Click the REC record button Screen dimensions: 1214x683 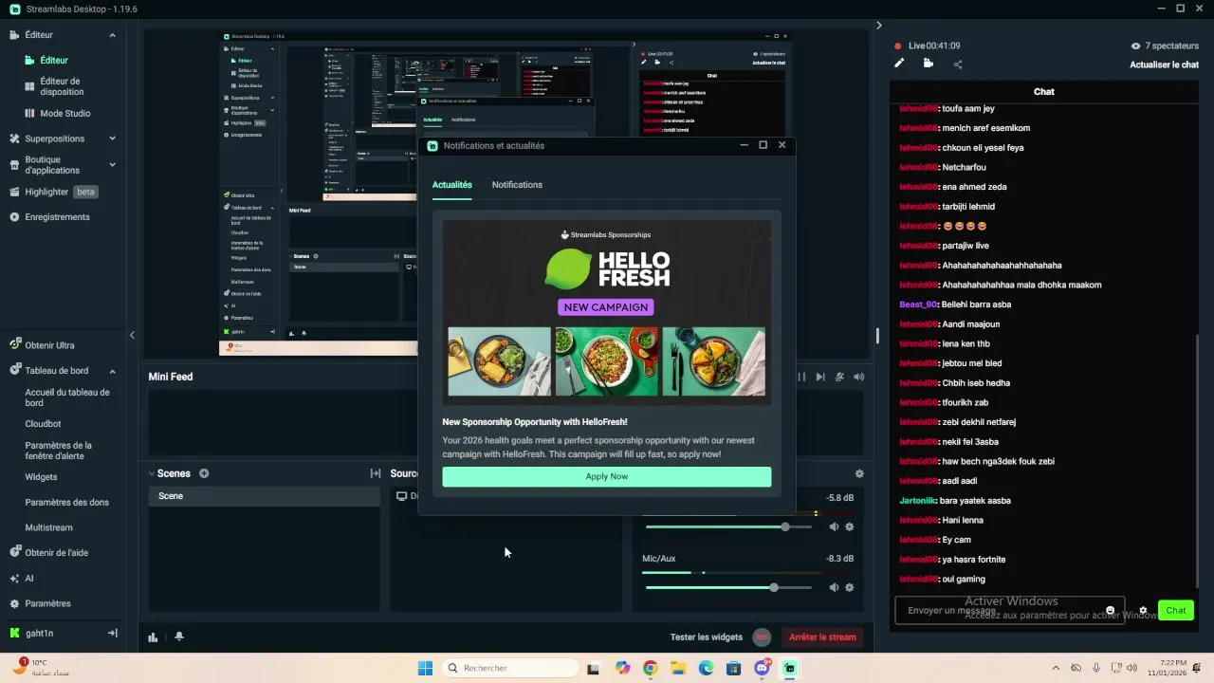pos(762,637)
